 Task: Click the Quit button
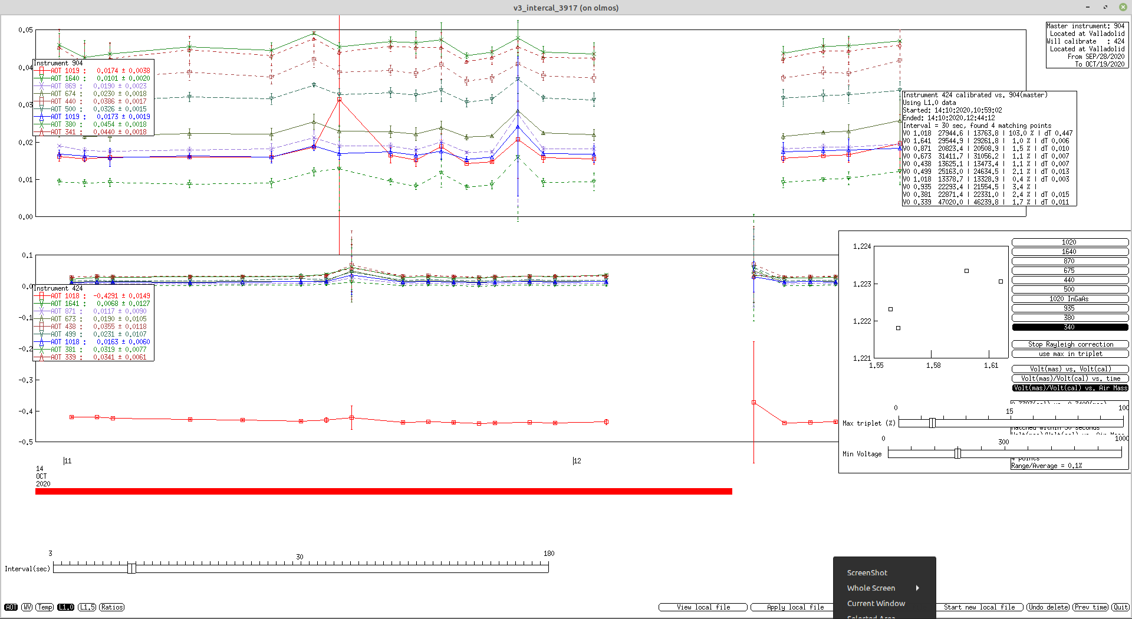pyautogui.click(x=1120, y=607)
